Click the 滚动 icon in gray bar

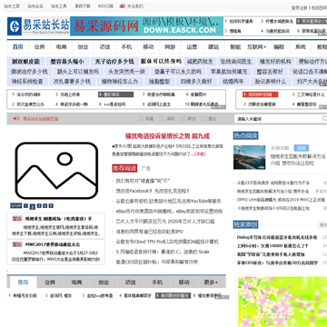[x=162, y=119]
